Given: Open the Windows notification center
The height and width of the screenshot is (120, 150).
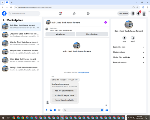Looking at the screenshot, I should coord(146,118).
